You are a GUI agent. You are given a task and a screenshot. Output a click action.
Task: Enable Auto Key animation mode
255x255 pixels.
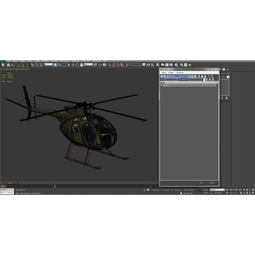[x=205, y=190]
